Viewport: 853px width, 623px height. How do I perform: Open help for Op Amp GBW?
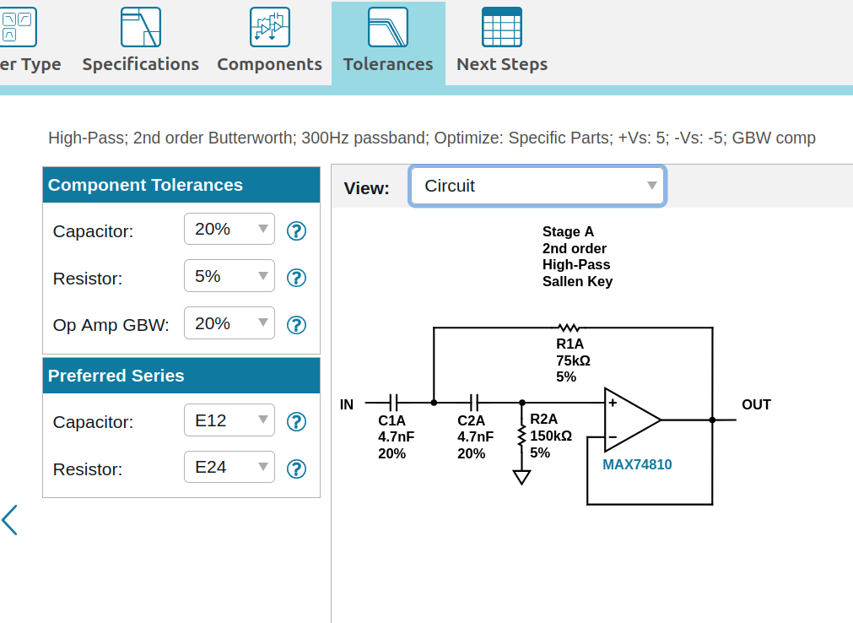coord(296,325)
